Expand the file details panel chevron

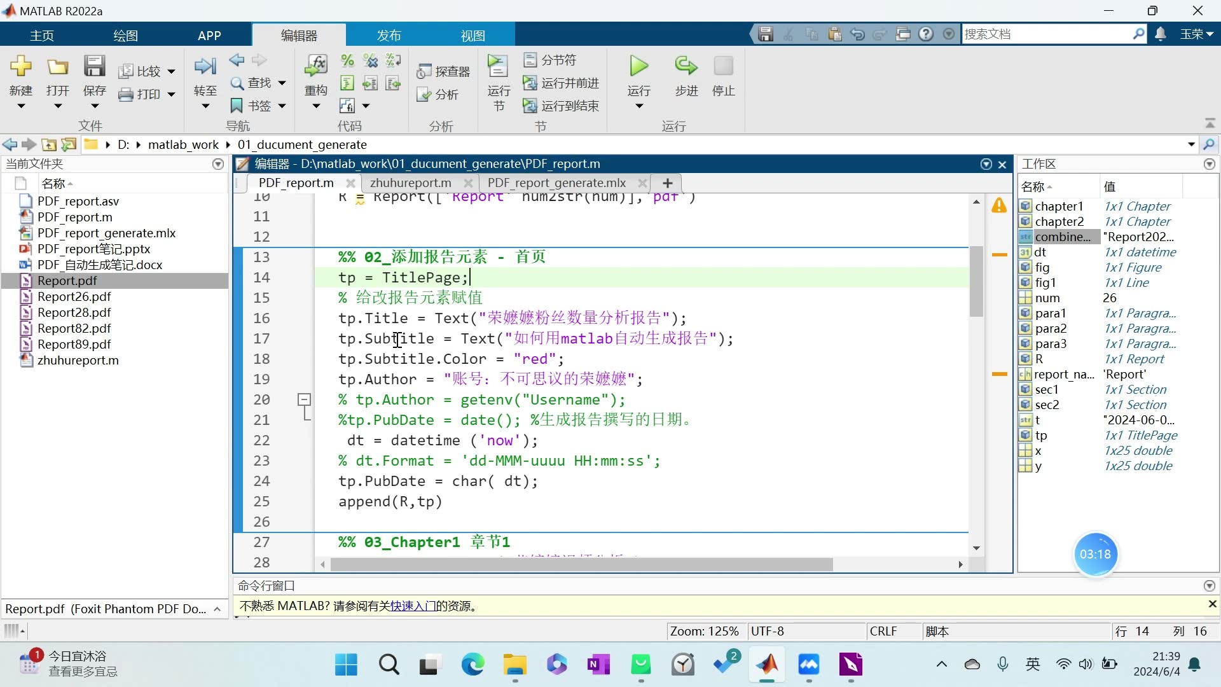(217, 609)
